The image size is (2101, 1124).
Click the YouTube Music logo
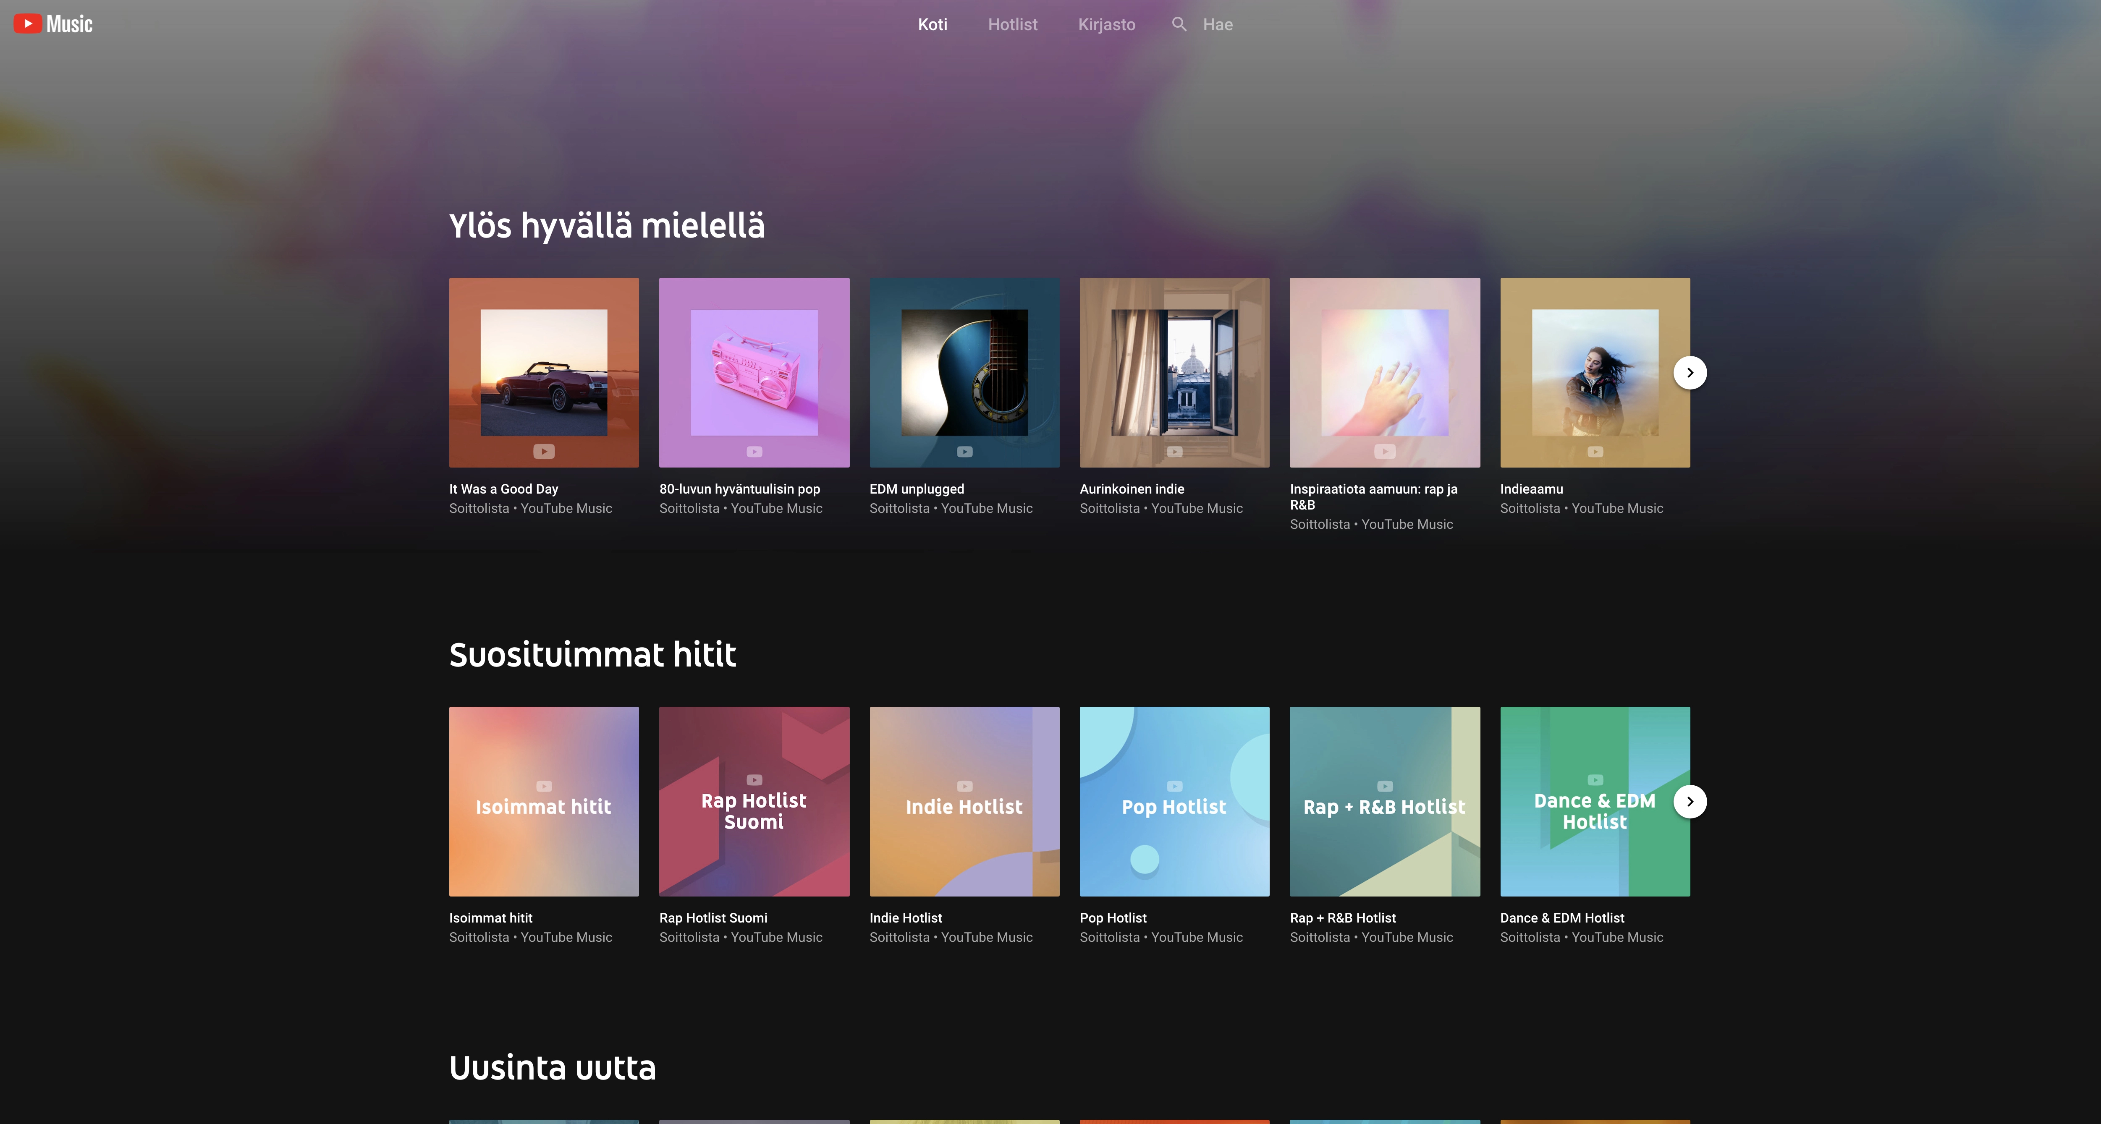53,24
